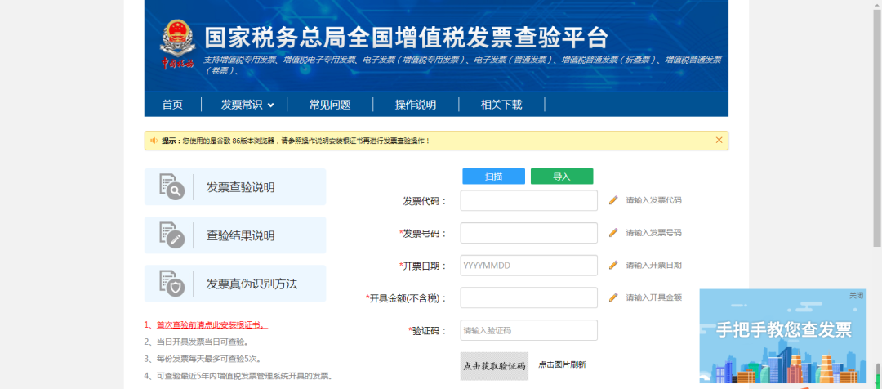Click the 发票查验说明 document search icon
This screenshot has width=882, height=389.
tap(172, 187)
